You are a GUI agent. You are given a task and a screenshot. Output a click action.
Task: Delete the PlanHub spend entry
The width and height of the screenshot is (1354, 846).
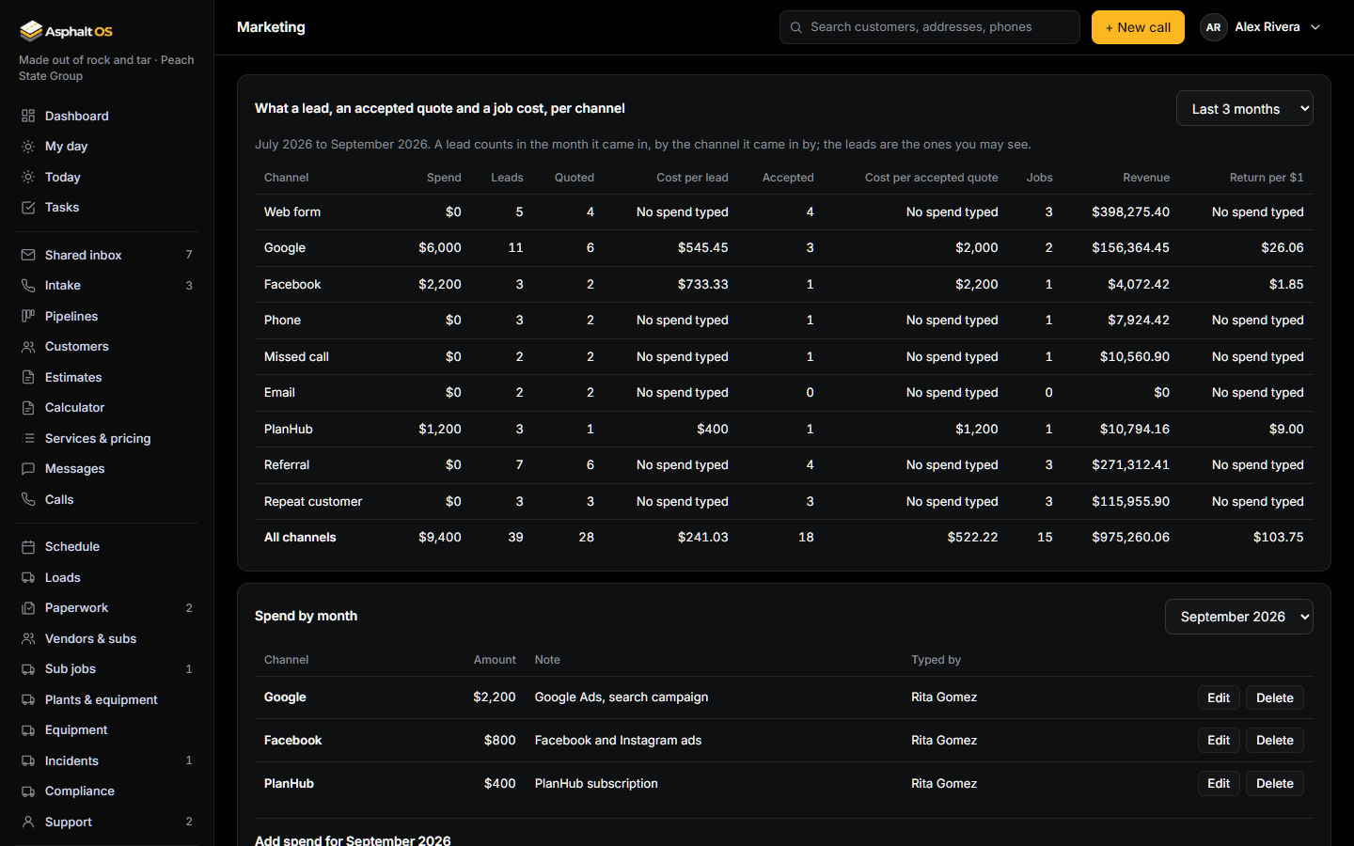click(x=1275, y=783)
